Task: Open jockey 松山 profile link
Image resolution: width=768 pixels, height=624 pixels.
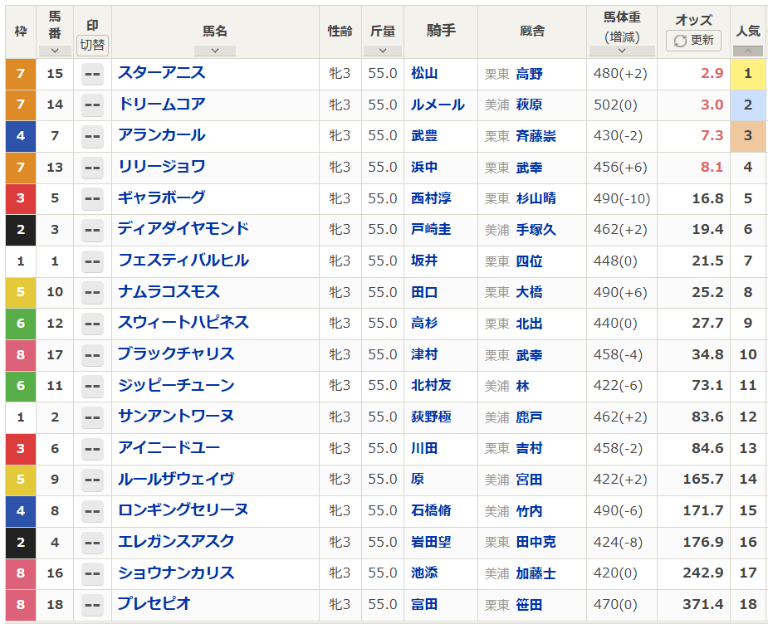Action: click(x=424, y=73)
